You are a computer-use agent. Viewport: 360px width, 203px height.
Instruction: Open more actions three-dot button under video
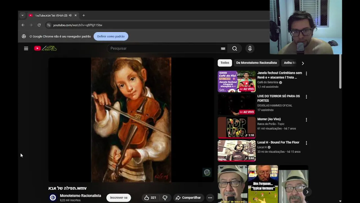coord(210,198)
